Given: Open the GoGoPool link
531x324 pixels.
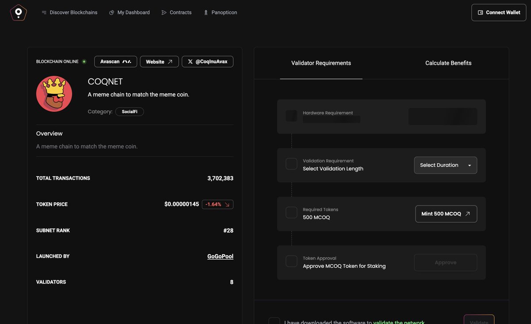Looking at the screenshot, I should pos(220,256).
